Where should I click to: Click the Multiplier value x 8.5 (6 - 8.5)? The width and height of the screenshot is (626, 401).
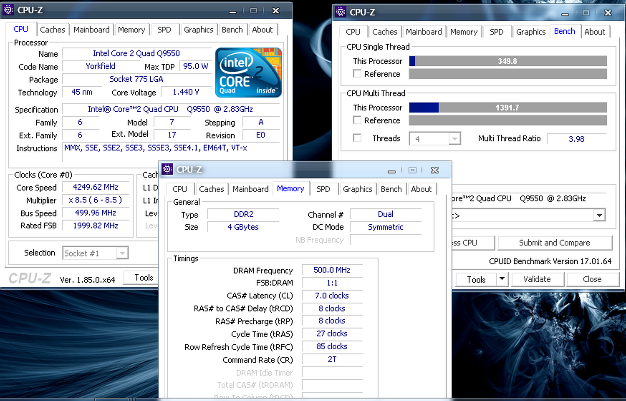pyautogui.click(x=96, y=200)
